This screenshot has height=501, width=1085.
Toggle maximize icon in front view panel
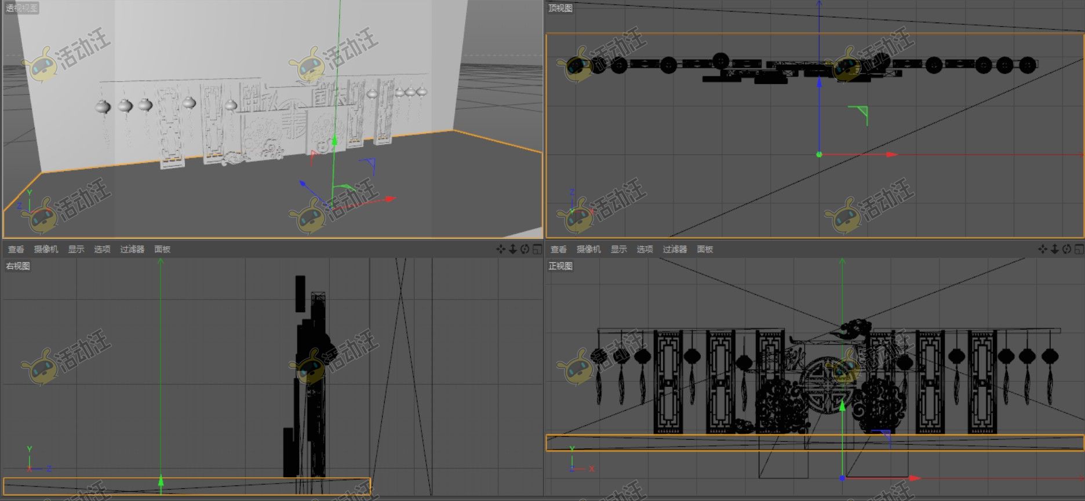click(x=1079, y=249)
